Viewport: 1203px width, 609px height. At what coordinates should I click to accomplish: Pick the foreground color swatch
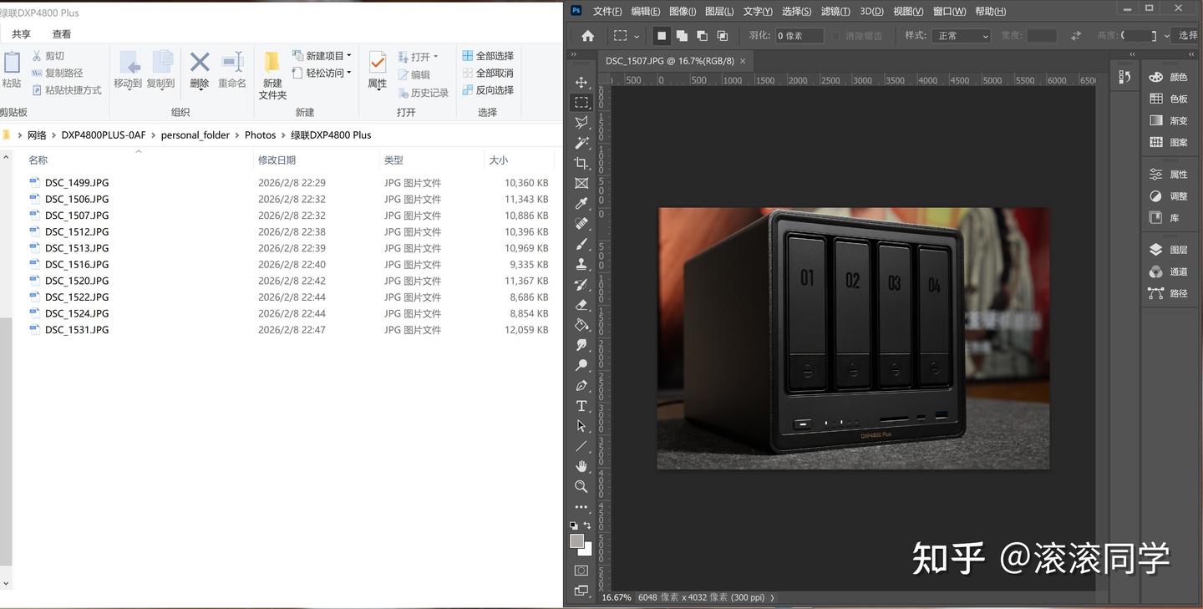(576, 541)
